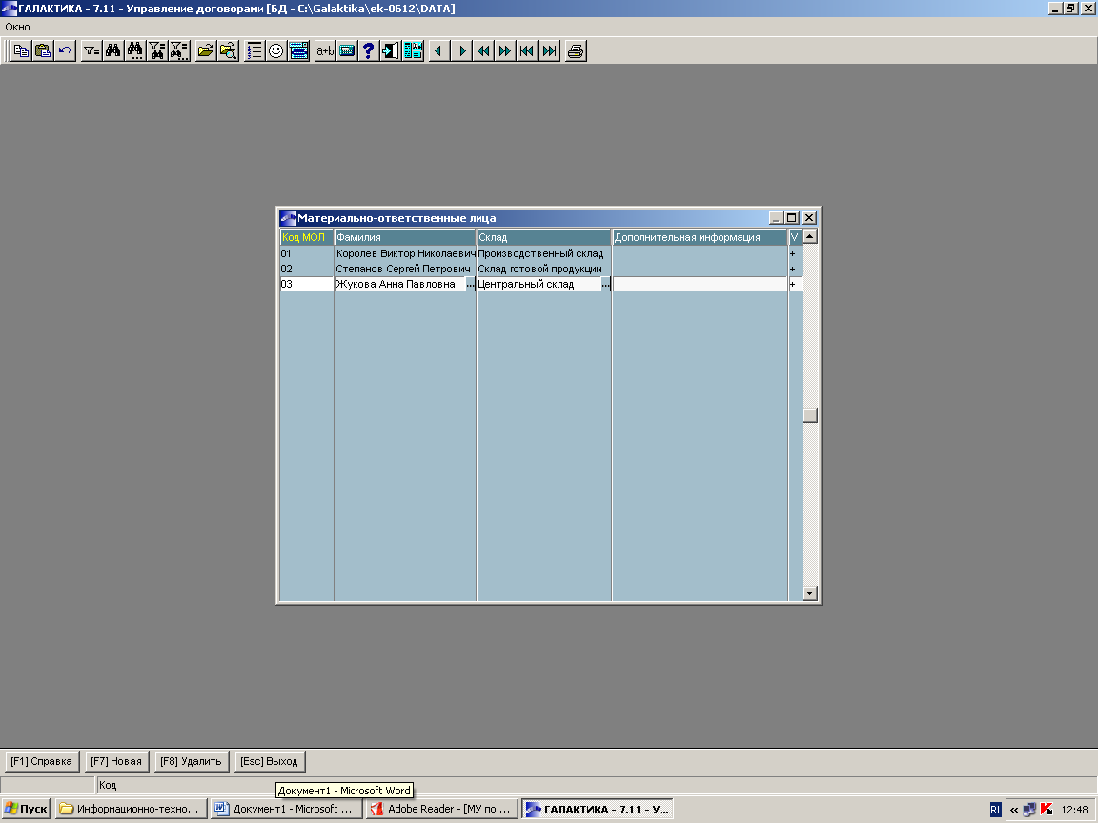Click the printer icon in toolbar

[x=575, y=51]
